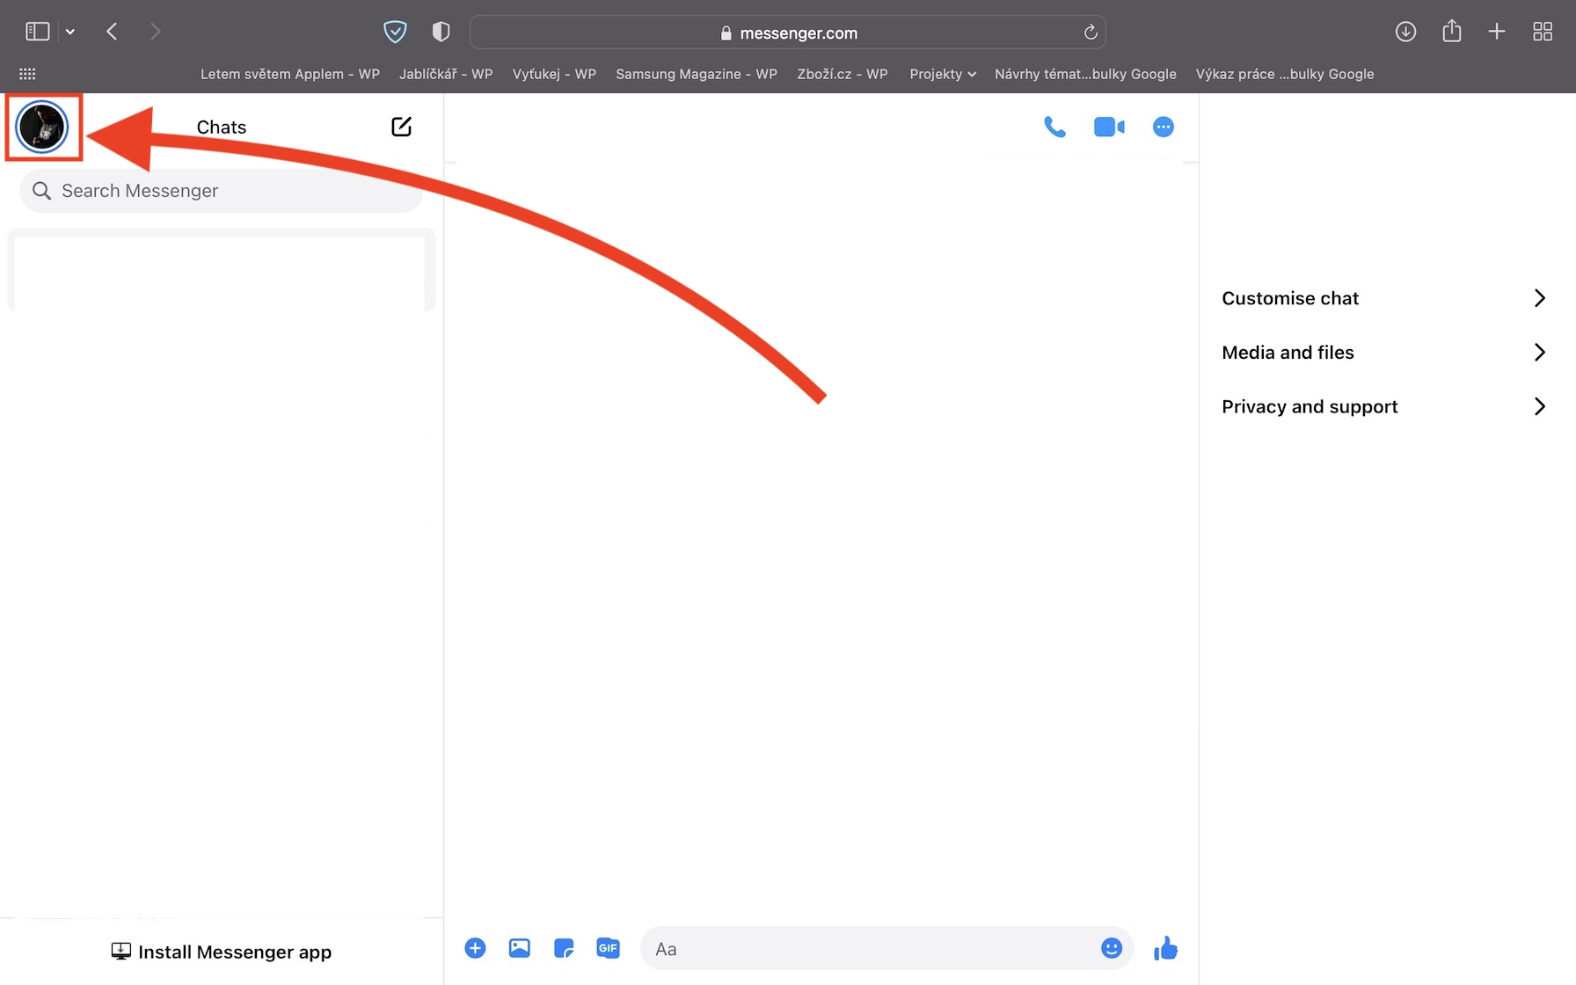1576x985 pixels.
Task: Open Výkaz práce Google Sheets bookmark
Action: click(x=1285, y=74)
